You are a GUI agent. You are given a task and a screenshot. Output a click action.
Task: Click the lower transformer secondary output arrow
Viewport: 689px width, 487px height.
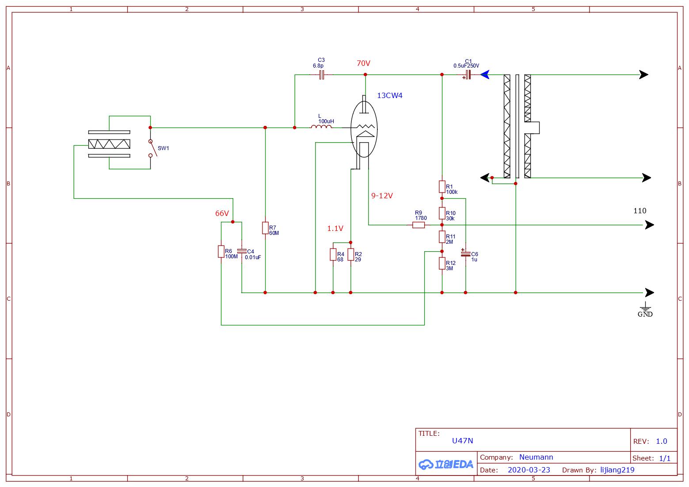pos(647,177)
